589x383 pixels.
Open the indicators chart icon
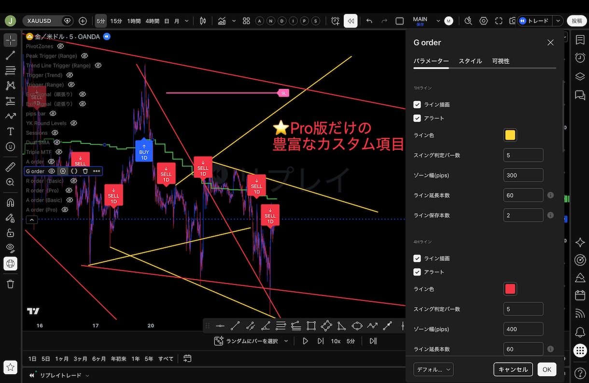point(222,21)
